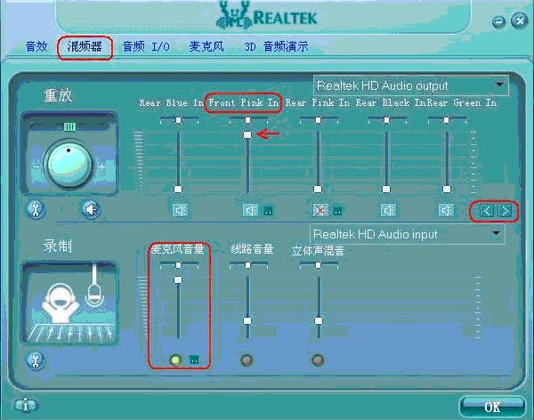Screen dimensions: 534x420
Task: Click the playback master volume knob
Action: click(x=69, y=165)
